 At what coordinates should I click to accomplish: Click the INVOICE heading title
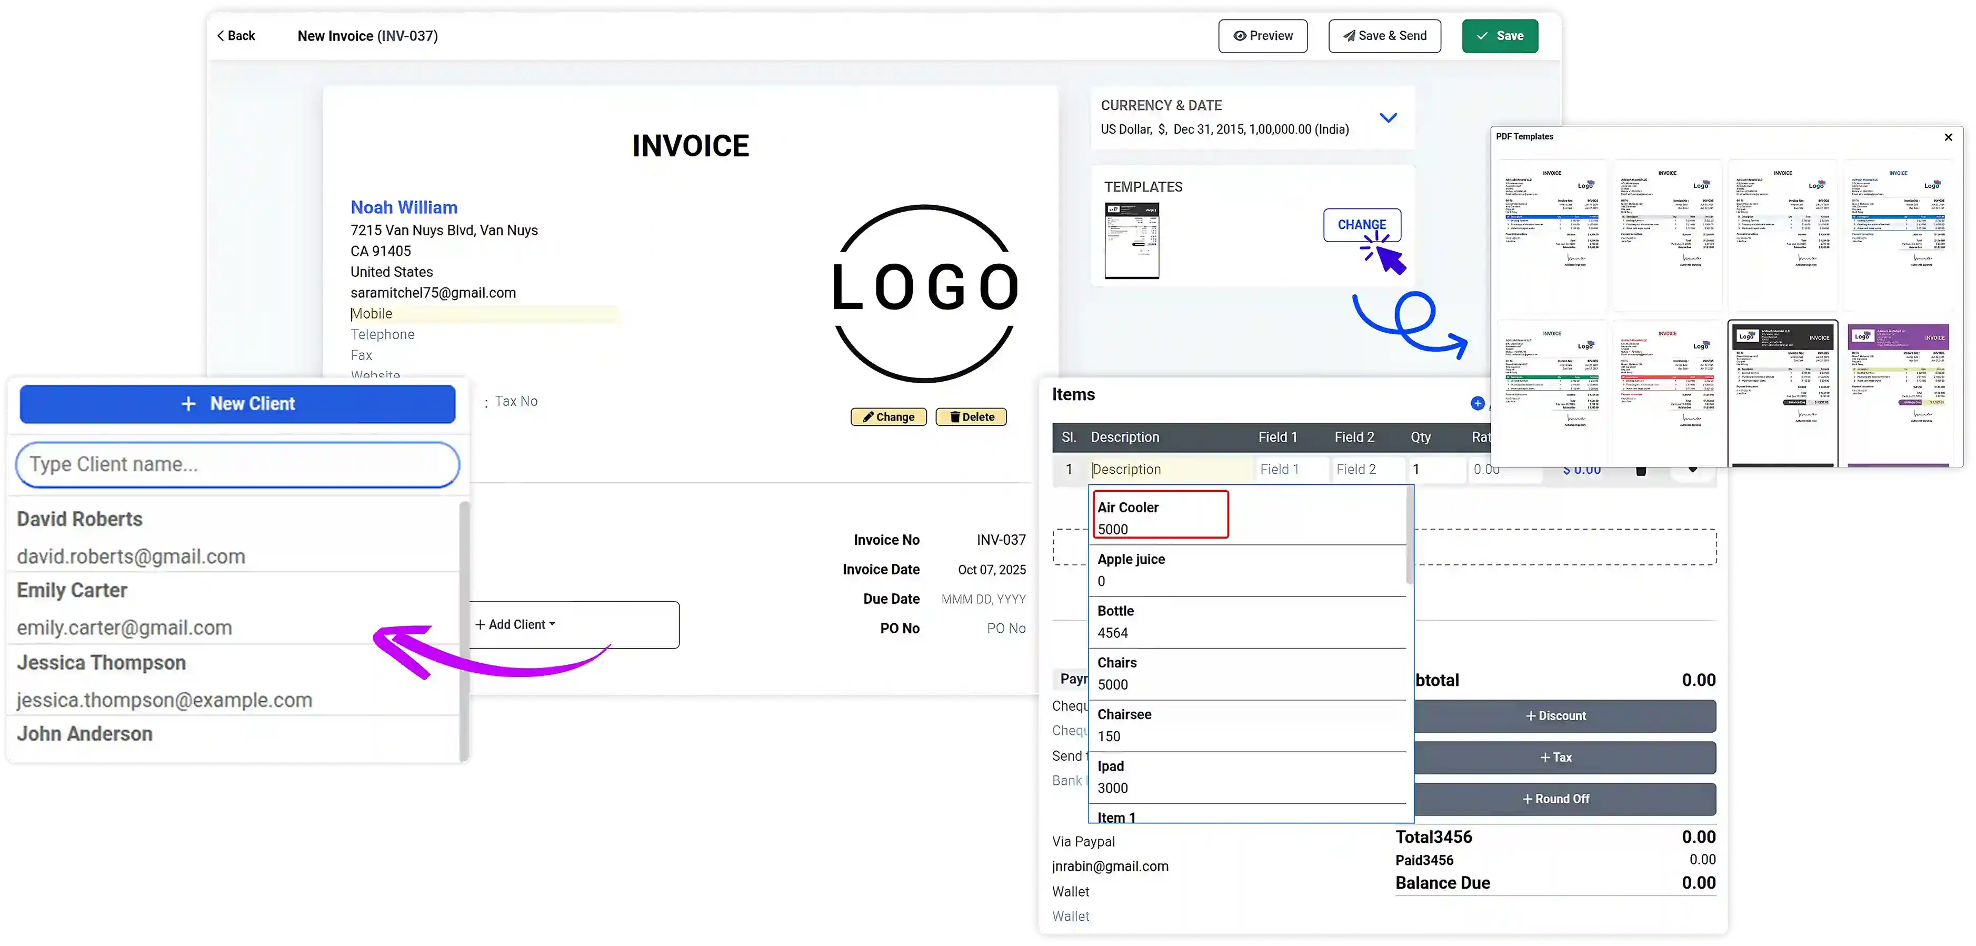coord(691,146)
